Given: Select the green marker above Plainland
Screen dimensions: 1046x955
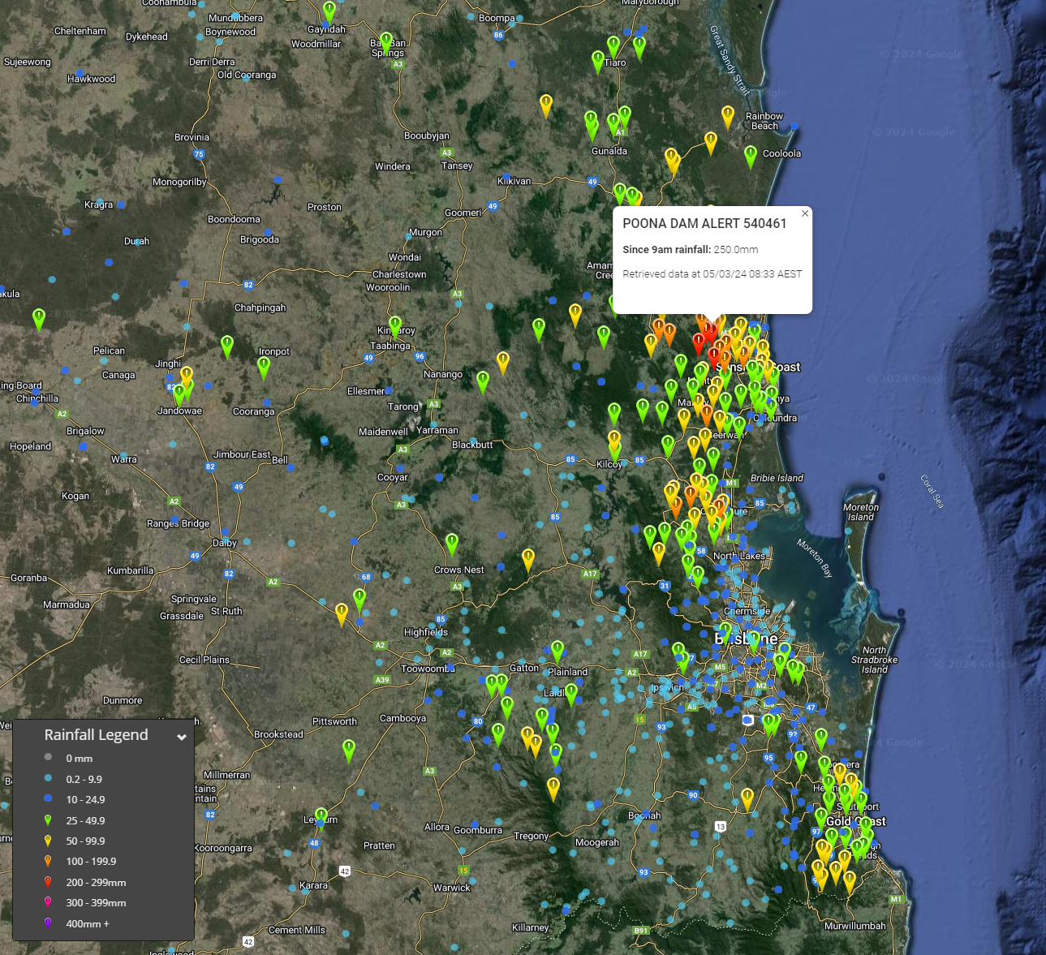Looking at the screenshot, I should (557, 652).
